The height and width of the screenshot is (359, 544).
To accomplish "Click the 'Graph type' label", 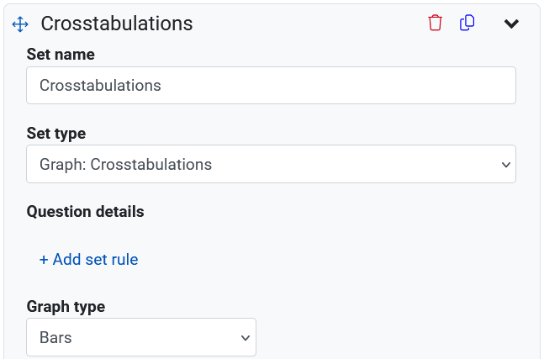I will click(66, 307).
